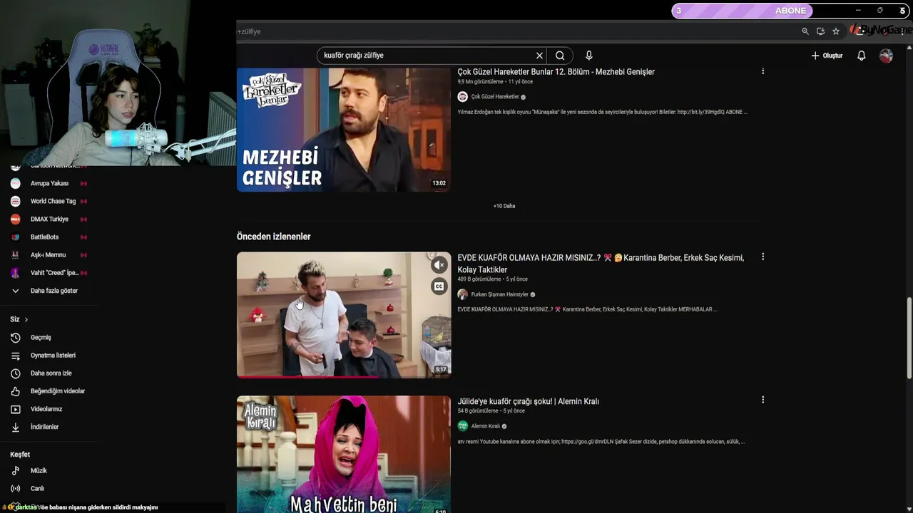
Task: Open Avrupa Yakası subscription channel
Action: point(48,184)
